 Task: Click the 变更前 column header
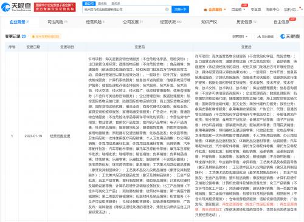pyautogui.click(x=140, y=47)
